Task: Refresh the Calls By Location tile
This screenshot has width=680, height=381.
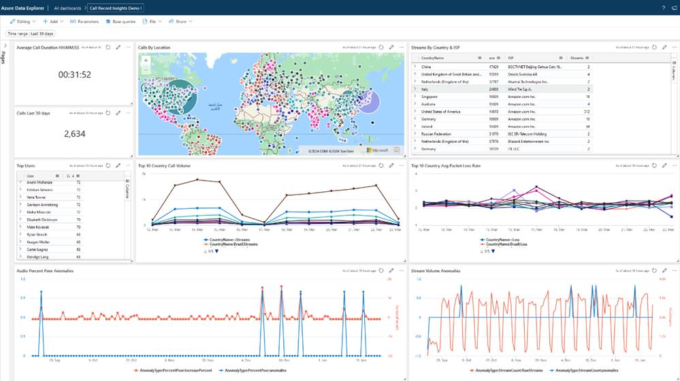Action: tap(381, 47)
